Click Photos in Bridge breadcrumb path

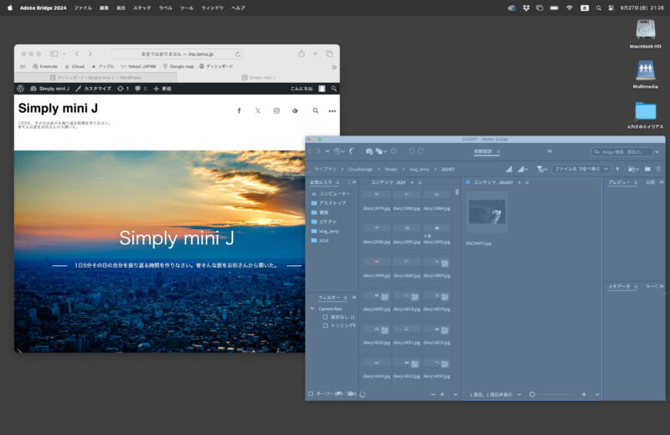(391, 170)
